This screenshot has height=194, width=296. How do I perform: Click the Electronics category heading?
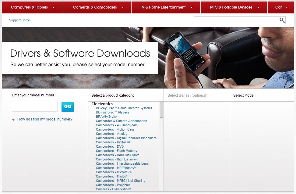coord(102,104)
